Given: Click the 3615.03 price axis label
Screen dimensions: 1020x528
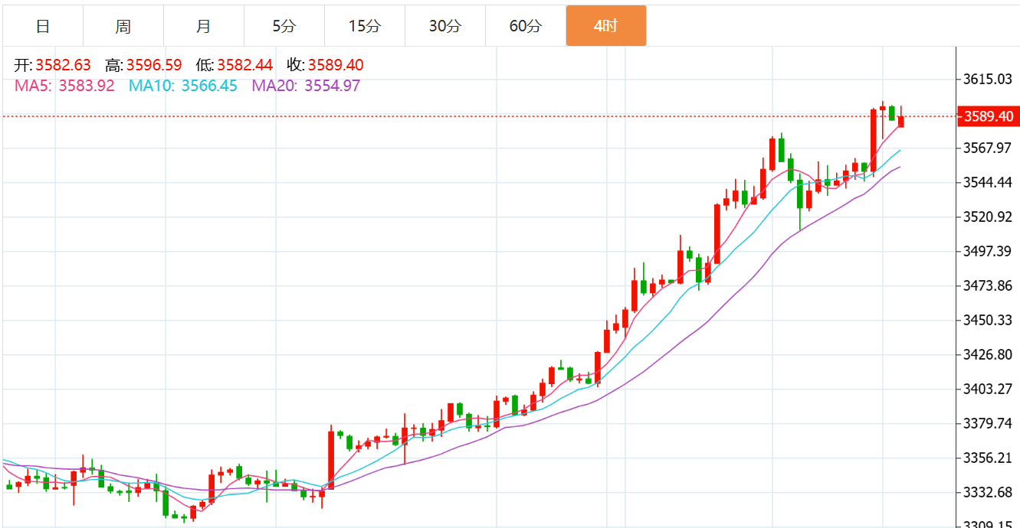Looking at the screenshot, I should coord(988,79).
